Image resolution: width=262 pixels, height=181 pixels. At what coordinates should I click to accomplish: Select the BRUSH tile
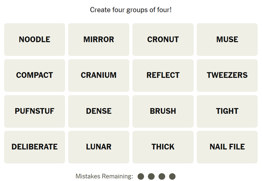[x=163, y=111]
